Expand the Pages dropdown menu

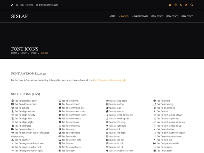(x=124, y=16)
